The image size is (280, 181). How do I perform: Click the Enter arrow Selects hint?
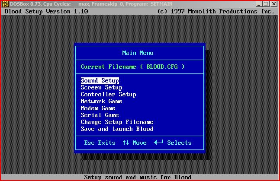pyautogui.click(x=173, y=143)
